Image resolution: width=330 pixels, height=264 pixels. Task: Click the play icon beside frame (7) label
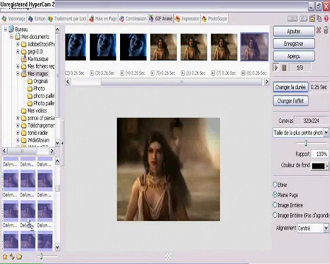coord(213,73)
